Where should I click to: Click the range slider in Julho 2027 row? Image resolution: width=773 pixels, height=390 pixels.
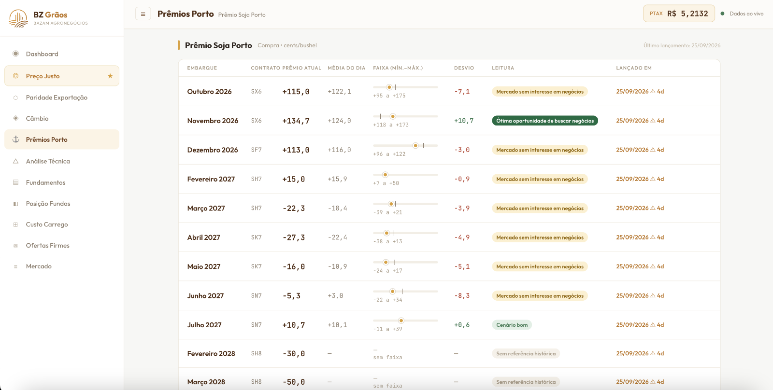405,320
